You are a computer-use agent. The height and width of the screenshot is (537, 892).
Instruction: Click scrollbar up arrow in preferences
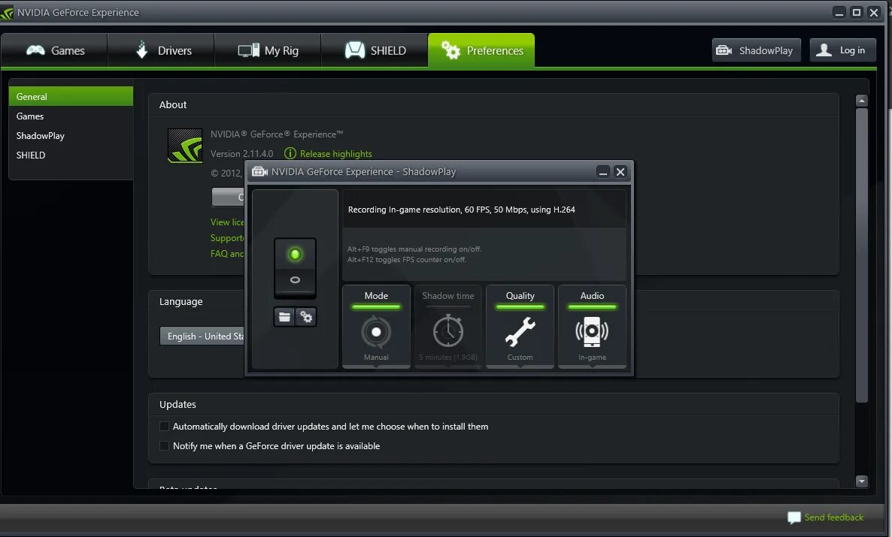pyautogui.click(x=862, y=101)
